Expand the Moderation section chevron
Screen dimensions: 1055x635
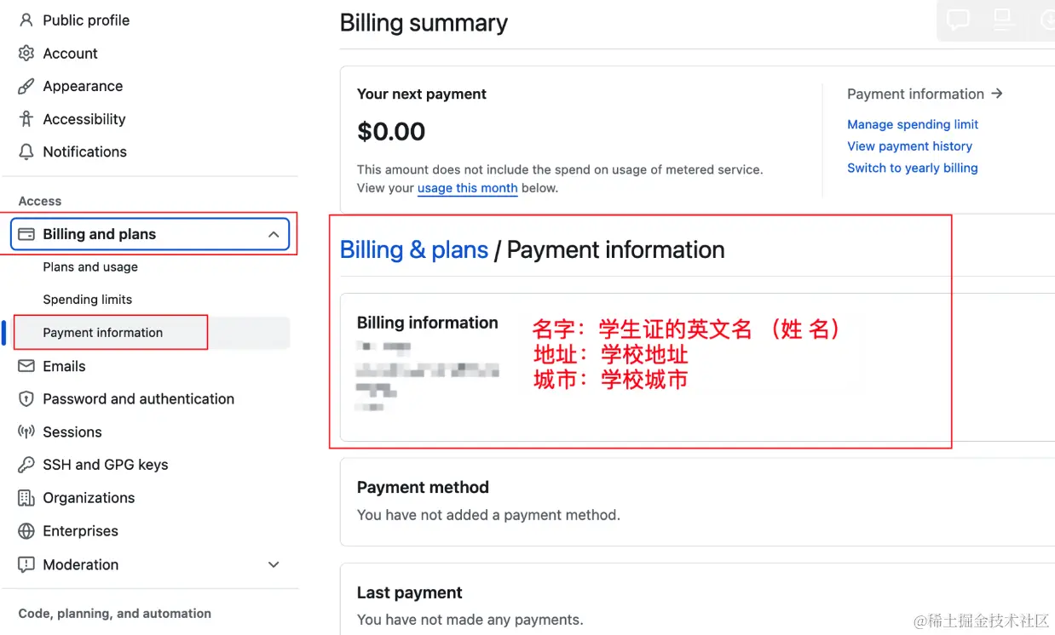click(273, 564)
